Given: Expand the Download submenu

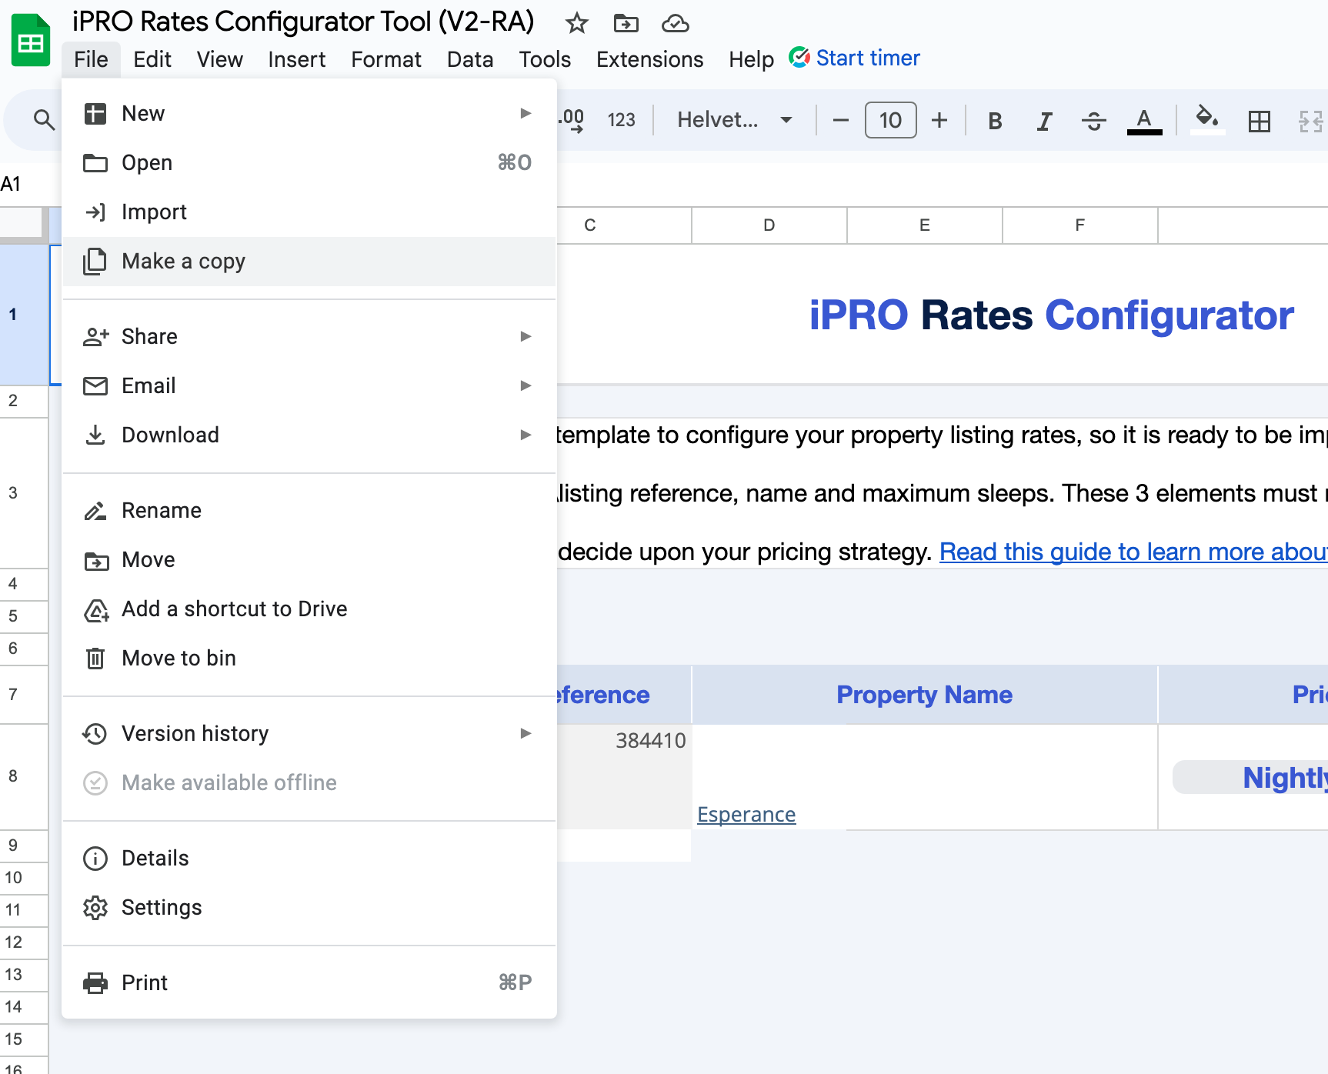Looking at the screenshot, I should coord(309,435).
